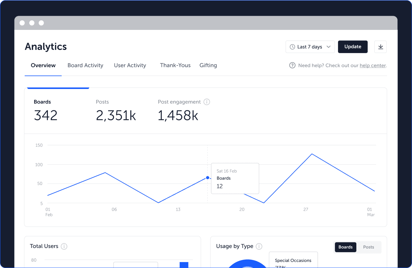412x268 pixels.
Task: Click the Post engagement info icon
Action: pyautogui.click(x=207, y=102)
